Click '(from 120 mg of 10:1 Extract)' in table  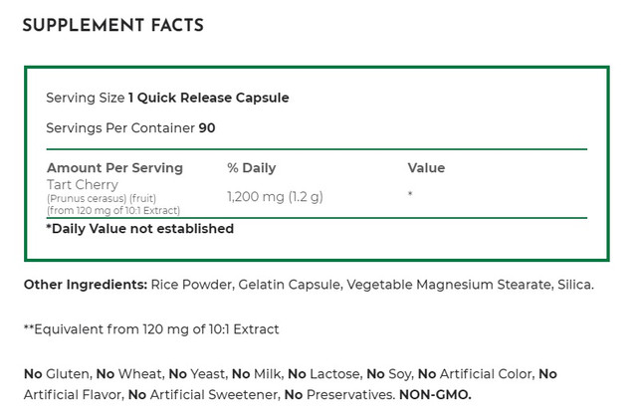tap(111, 210)
